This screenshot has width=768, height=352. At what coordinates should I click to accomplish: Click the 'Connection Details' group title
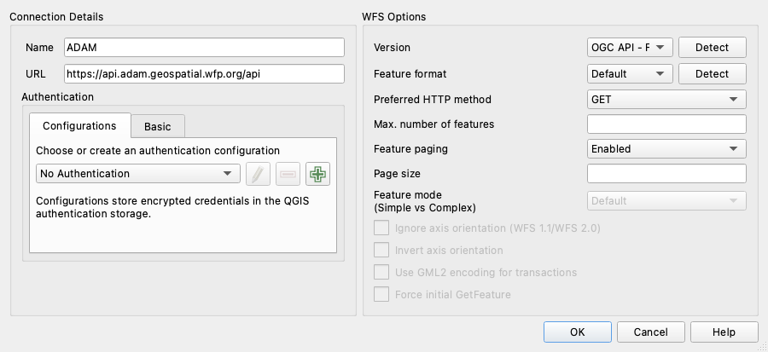56,17
